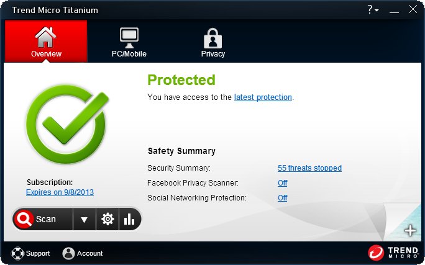Image resolution: width=425 pixels, height=265 pixels.
Task: Open the help question mark menu
Action: point(372,9)
